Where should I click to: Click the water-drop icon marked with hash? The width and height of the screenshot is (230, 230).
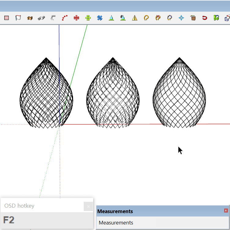(x=123, y=18)
